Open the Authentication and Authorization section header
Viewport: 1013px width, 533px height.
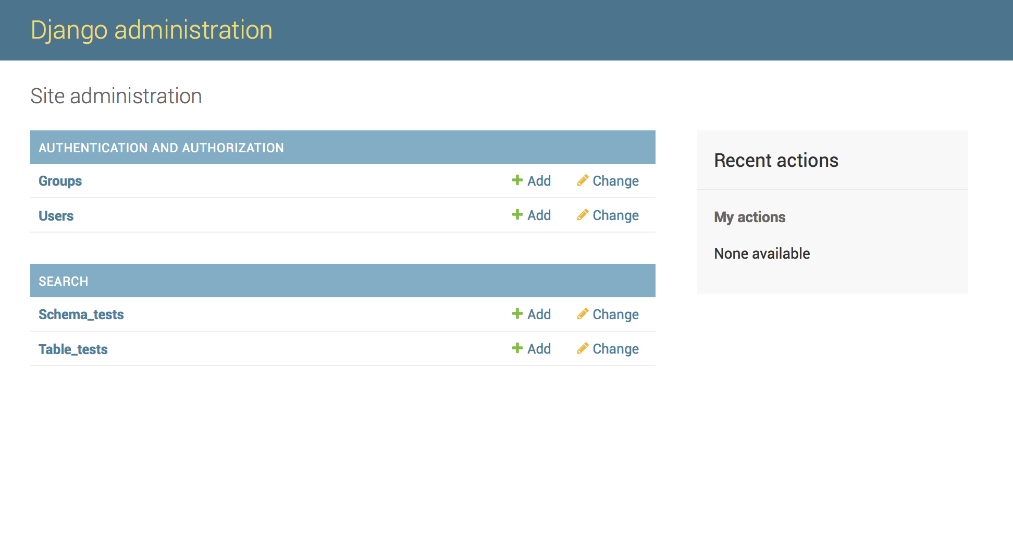(161, 148)
